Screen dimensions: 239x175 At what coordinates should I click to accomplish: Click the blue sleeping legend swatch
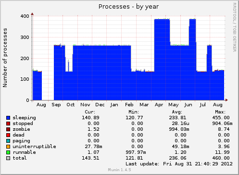[x=8, y=118]
